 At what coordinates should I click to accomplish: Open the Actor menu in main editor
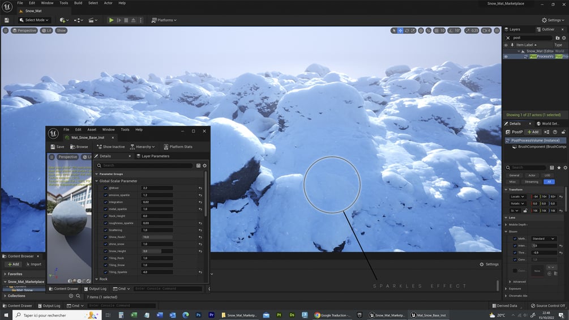point(108,3)
